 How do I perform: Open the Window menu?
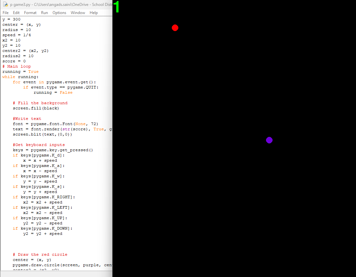point(78,13)
